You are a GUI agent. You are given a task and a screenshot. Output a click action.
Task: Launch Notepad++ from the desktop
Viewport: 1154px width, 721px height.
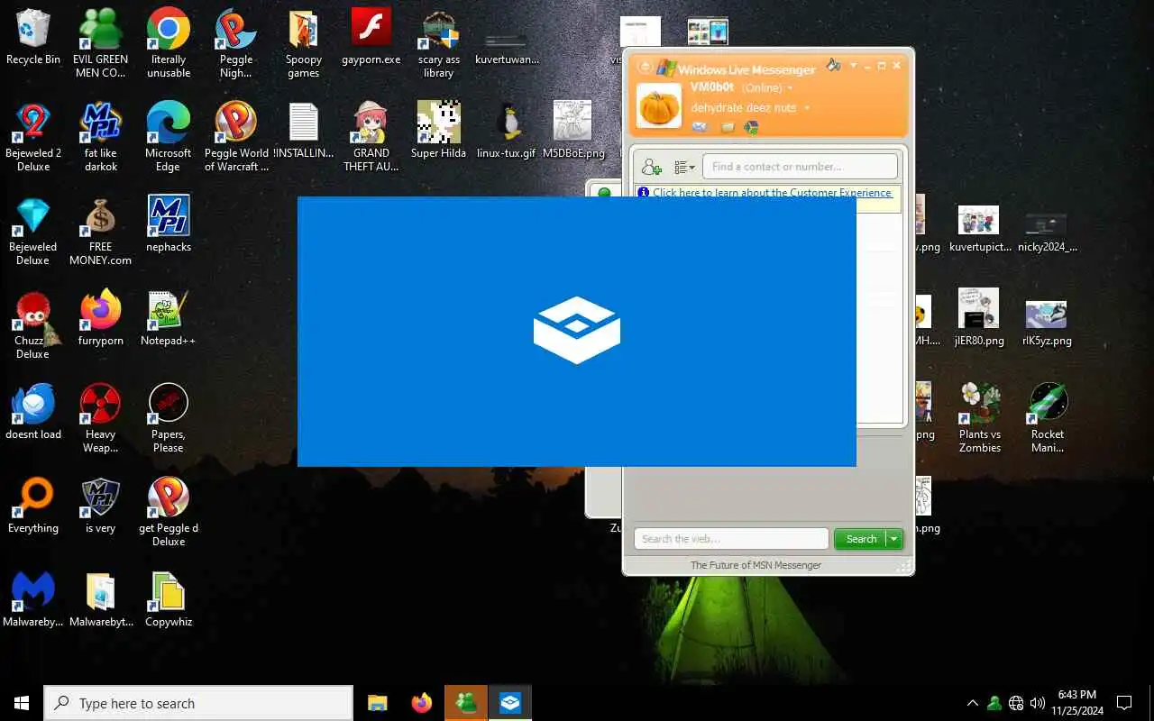point(169,318)
